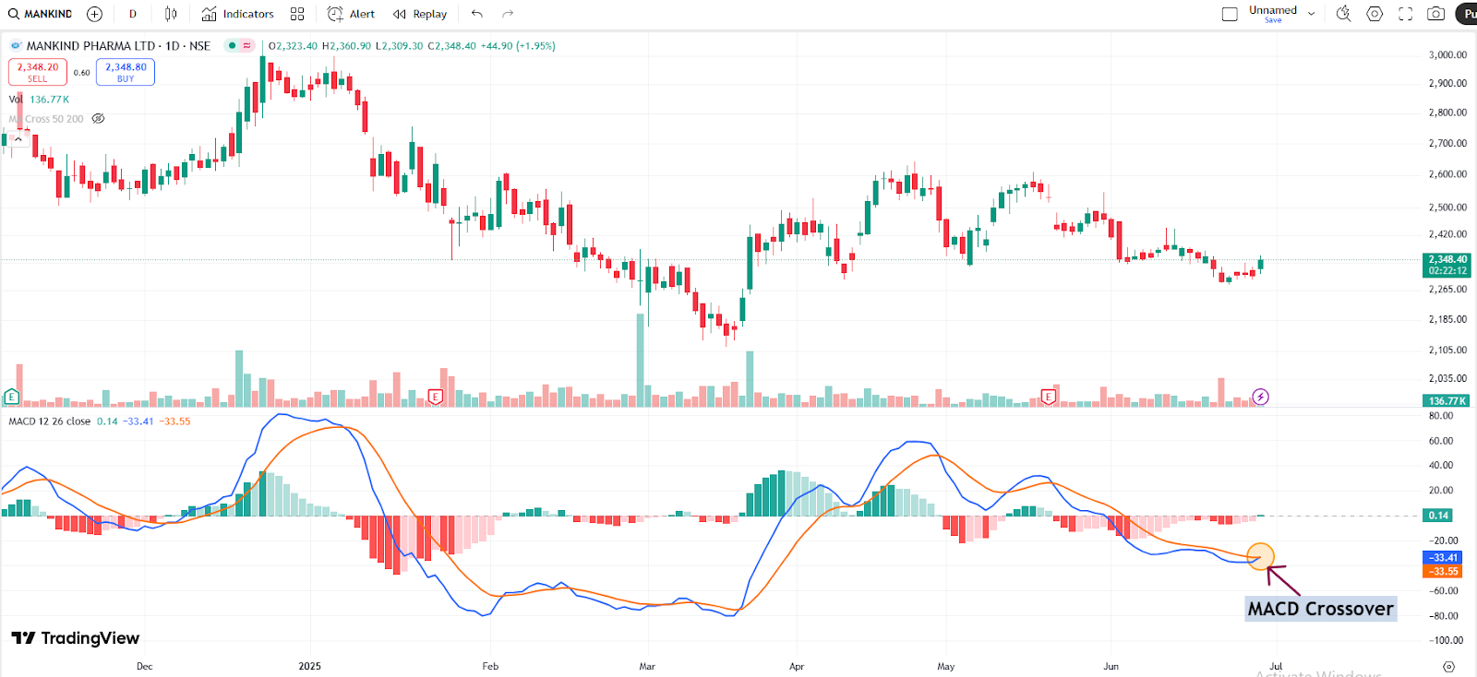Image resolution: width=1477 pixels, height=677 pixels.
Task: Click the Jul label on the date axis
Action: tap(1276, 666)
